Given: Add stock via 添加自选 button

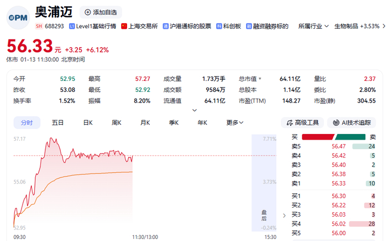Looking at the screenshot, I should [x=101, y=12].
